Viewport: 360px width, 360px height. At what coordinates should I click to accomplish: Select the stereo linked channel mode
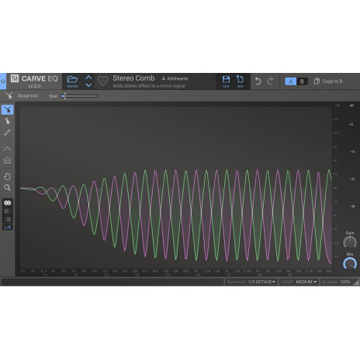point(8,203)
